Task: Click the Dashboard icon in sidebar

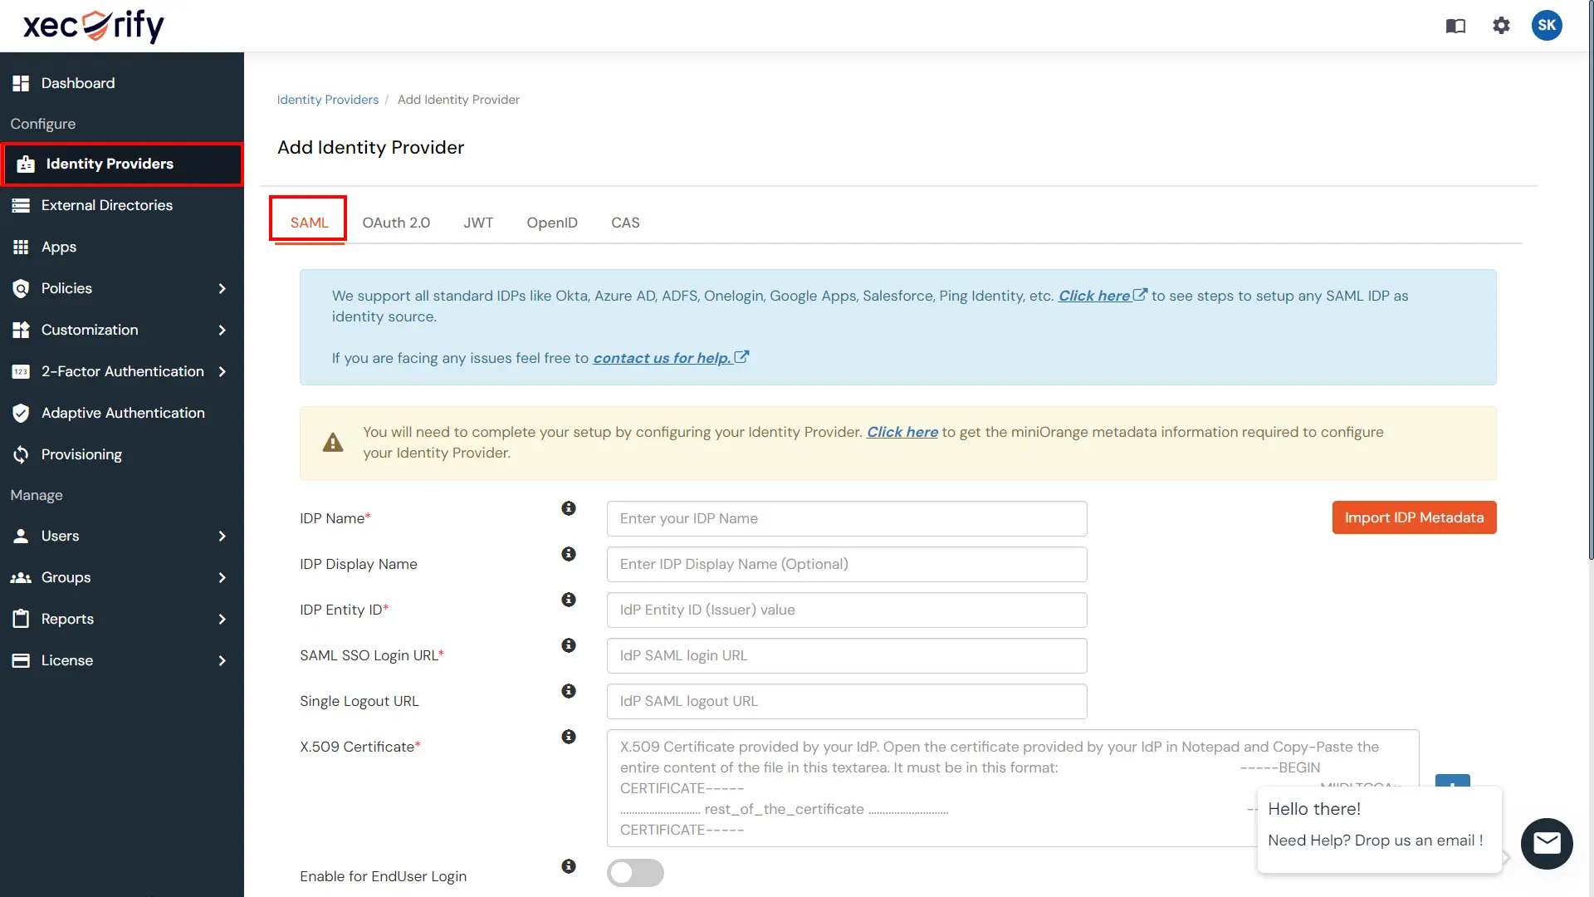Action: (x=21, y=82)
